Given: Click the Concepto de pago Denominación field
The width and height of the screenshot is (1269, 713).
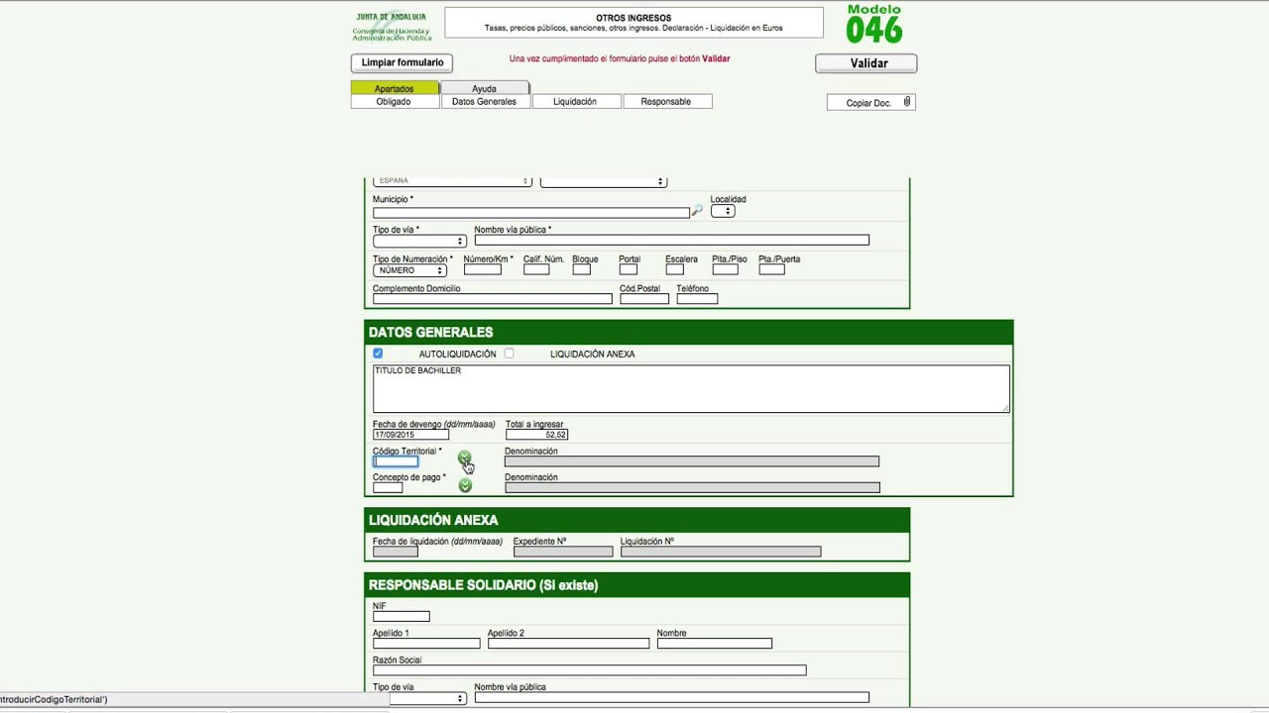Looking at the screenshot, I should [692, 487].
